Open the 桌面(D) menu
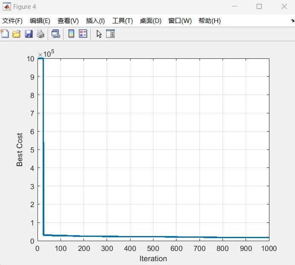This screenshot has width=295, height=265. point(150,21)
